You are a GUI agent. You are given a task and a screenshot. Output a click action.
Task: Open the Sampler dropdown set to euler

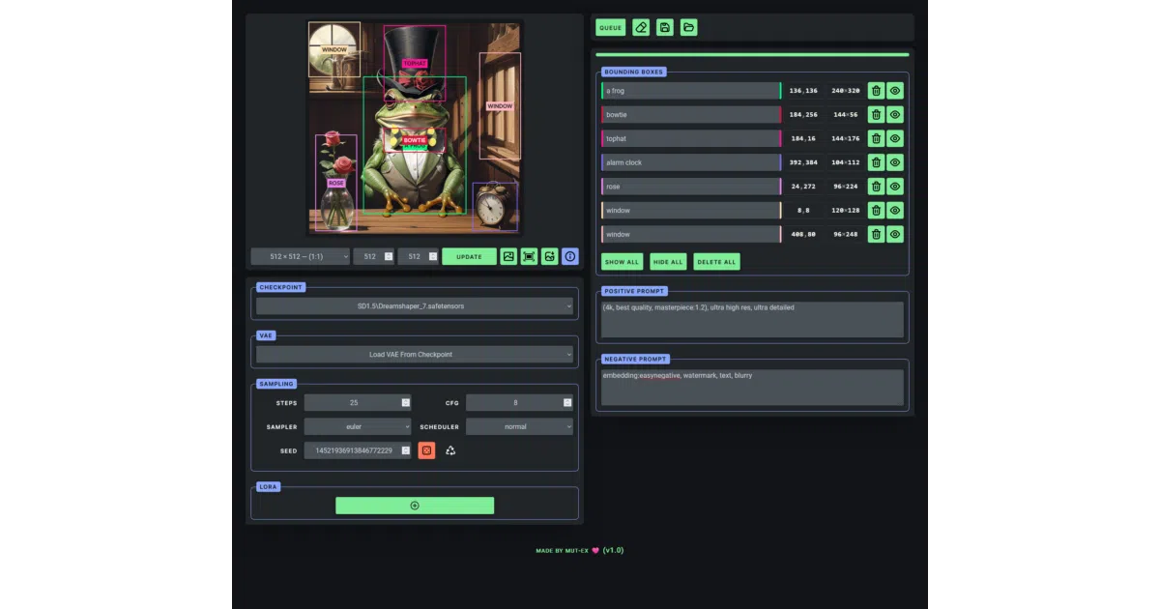point(358,426)
